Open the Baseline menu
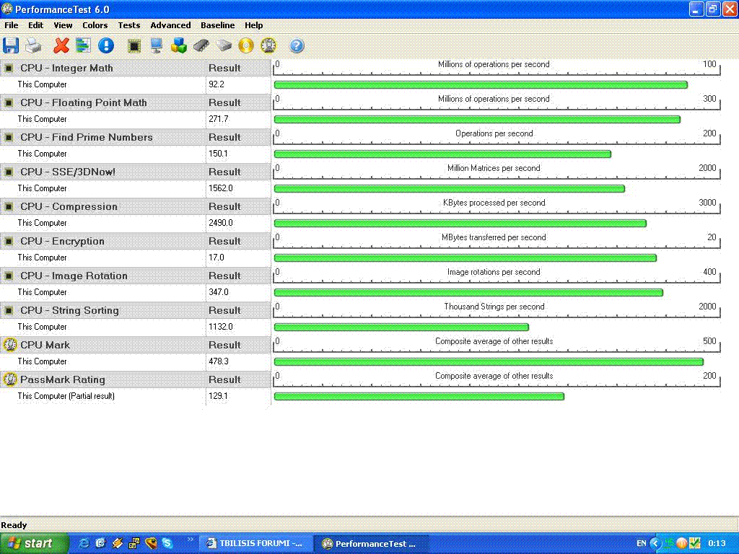This screenshot has height=554, width=739. [217, 25]
